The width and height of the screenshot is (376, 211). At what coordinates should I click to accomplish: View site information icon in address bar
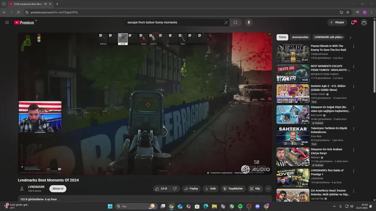click(x=27, y=12)
